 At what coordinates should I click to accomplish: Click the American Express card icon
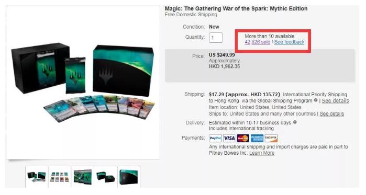(x=257, y=139)
